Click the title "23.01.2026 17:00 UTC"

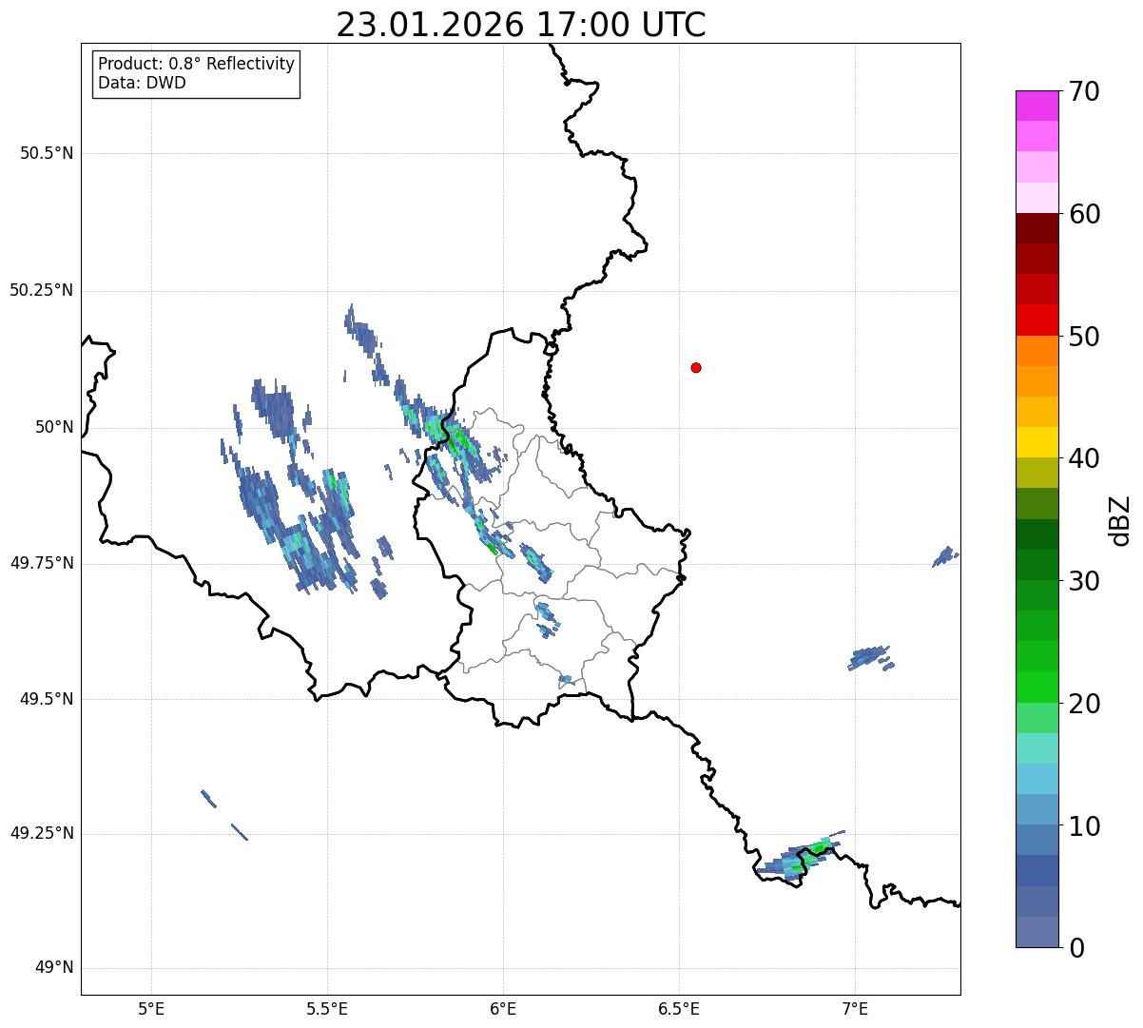(x=521, y=25)
